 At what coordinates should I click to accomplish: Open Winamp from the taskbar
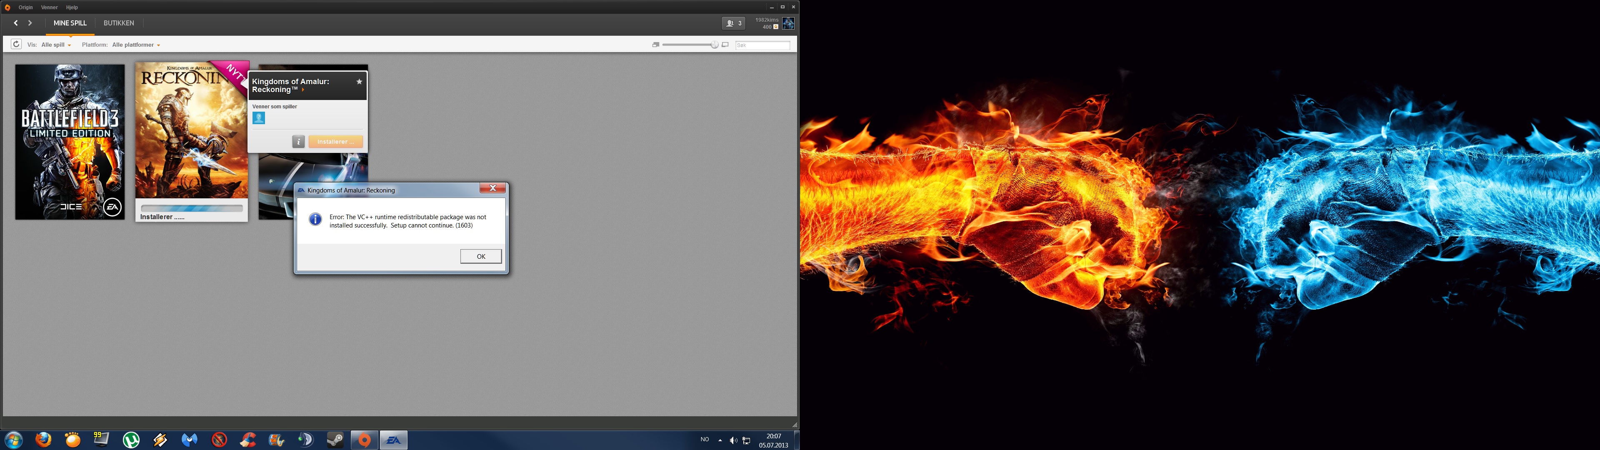pyautogui.click(x=160, y=440)
